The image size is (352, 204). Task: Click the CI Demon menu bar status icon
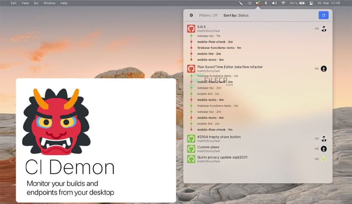[x=258, y=3]
